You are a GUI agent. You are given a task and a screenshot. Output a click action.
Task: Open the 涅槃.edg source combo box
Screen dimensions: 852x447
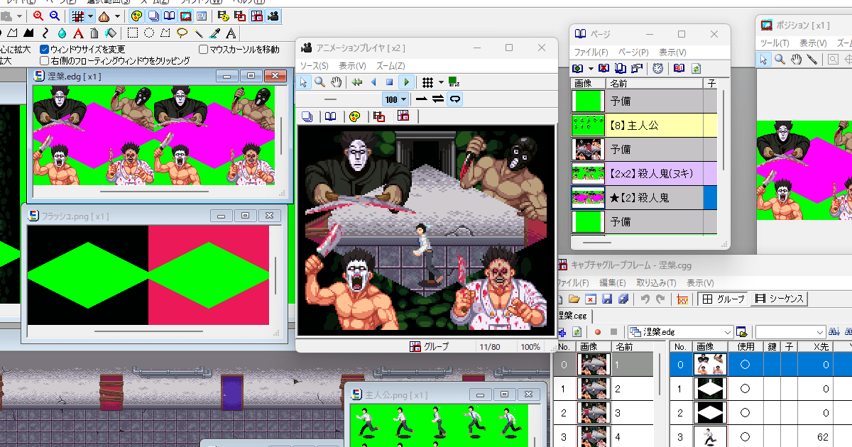click(x=680, y=332)
